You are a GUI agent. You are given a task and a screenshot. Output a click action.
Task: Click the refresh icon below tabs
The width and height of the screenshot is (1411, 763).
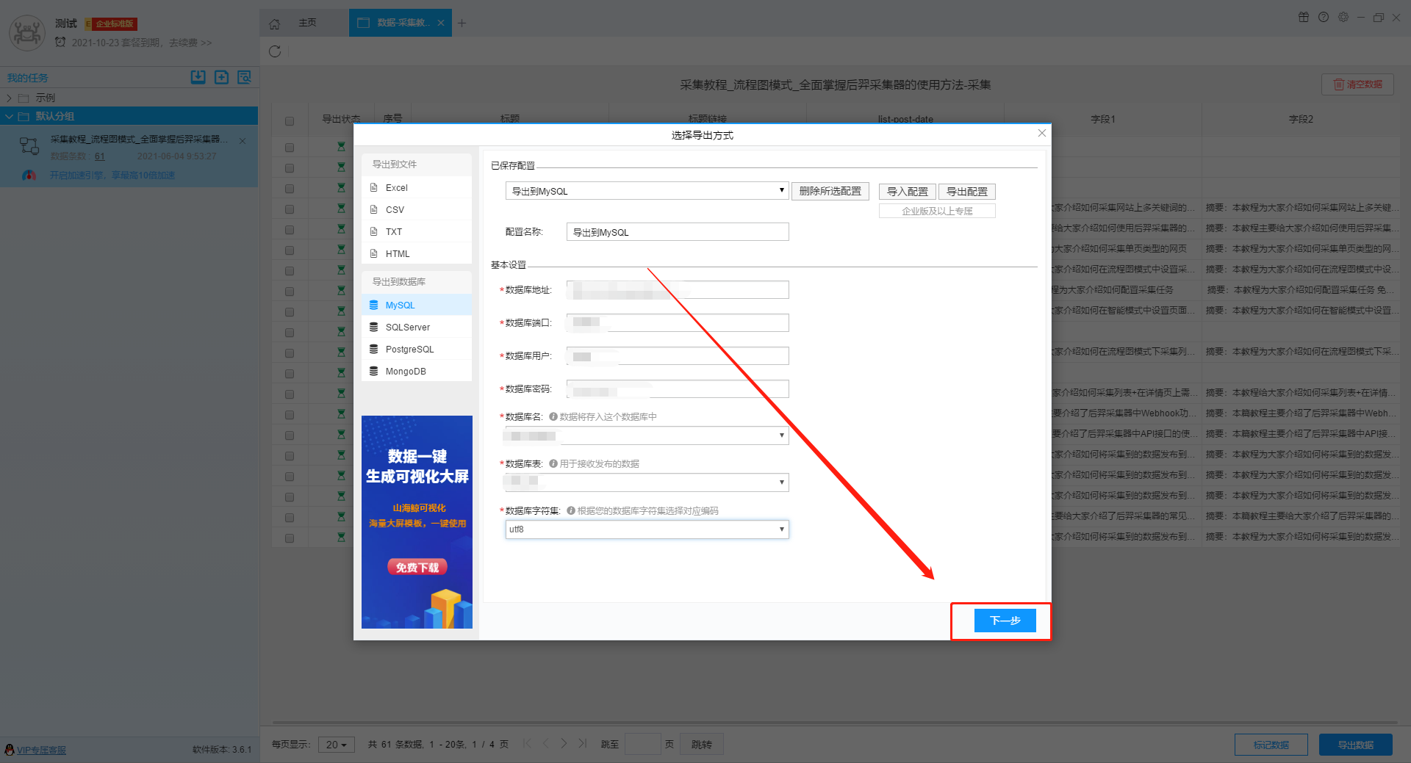coord(275,51)
